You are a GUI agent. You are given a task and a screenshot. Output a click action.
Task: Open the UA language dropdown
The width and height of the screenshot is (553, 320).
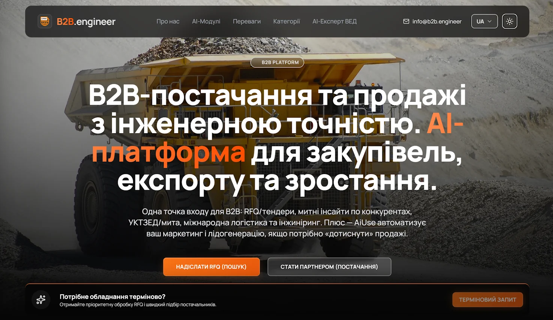coord(484,21)
